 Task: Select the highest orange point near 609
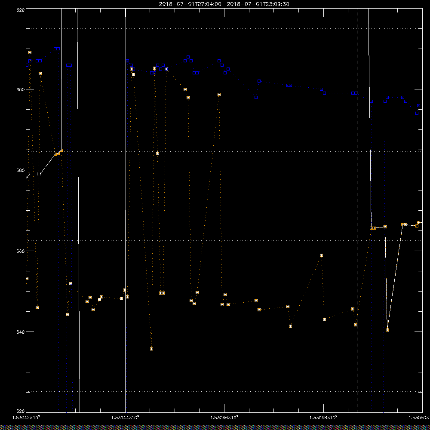30,52
